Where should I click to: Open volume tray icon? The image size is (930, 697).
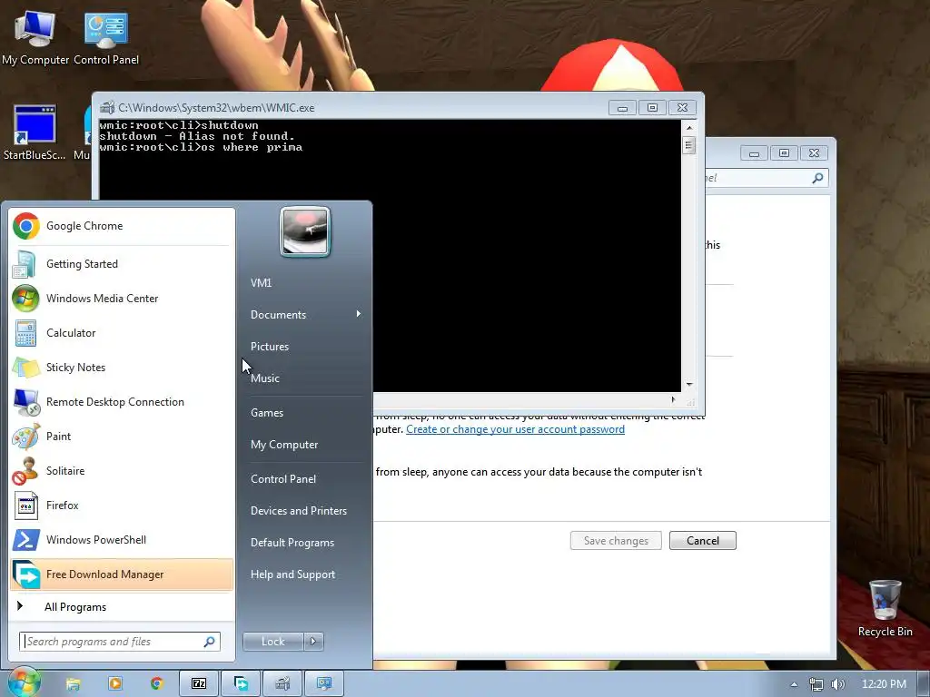point(837,684)
